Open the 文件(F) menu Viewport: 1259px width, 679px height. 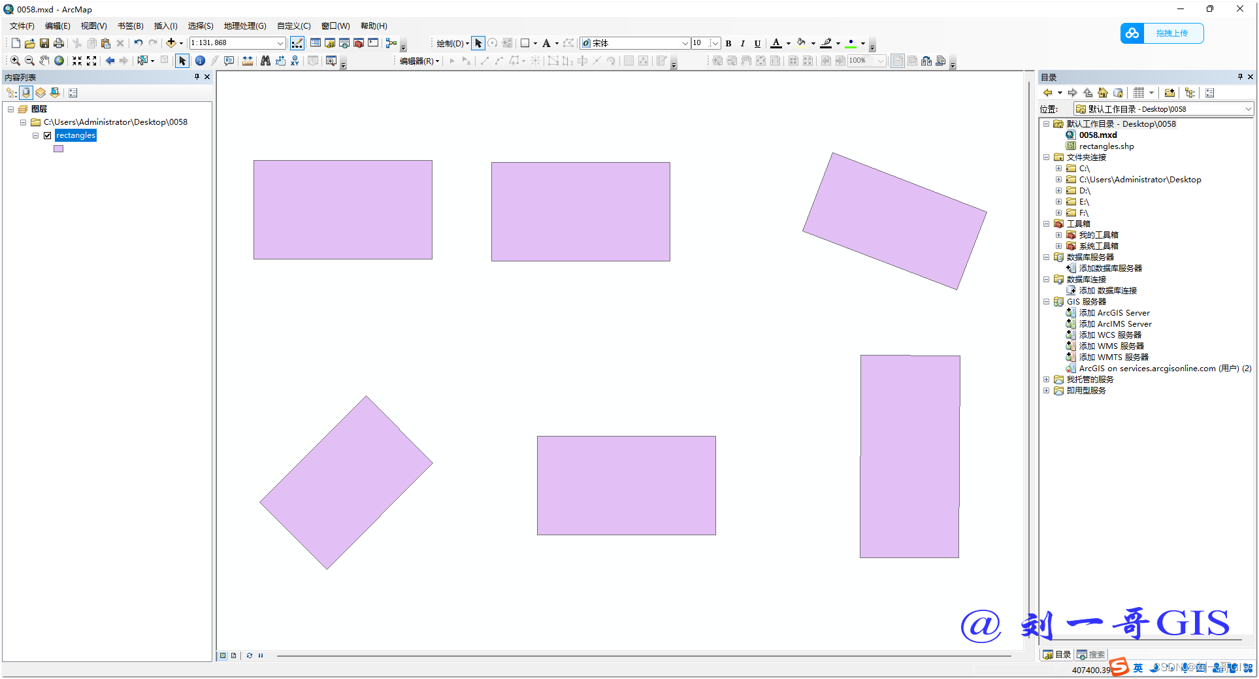tap(22, 26)
